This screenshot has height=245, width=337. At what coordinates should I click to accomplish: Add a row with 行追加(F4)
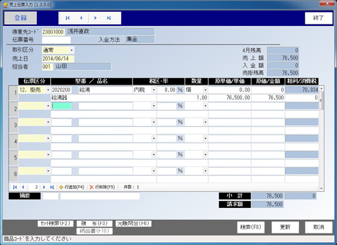click(x=71, y=187)
